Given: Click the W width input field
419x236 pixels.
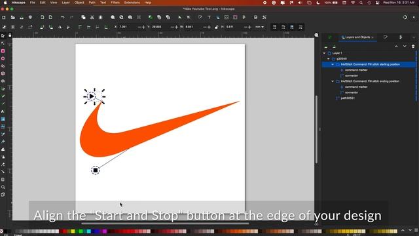Looking at the screenshot, I should (x=194, y=27).
